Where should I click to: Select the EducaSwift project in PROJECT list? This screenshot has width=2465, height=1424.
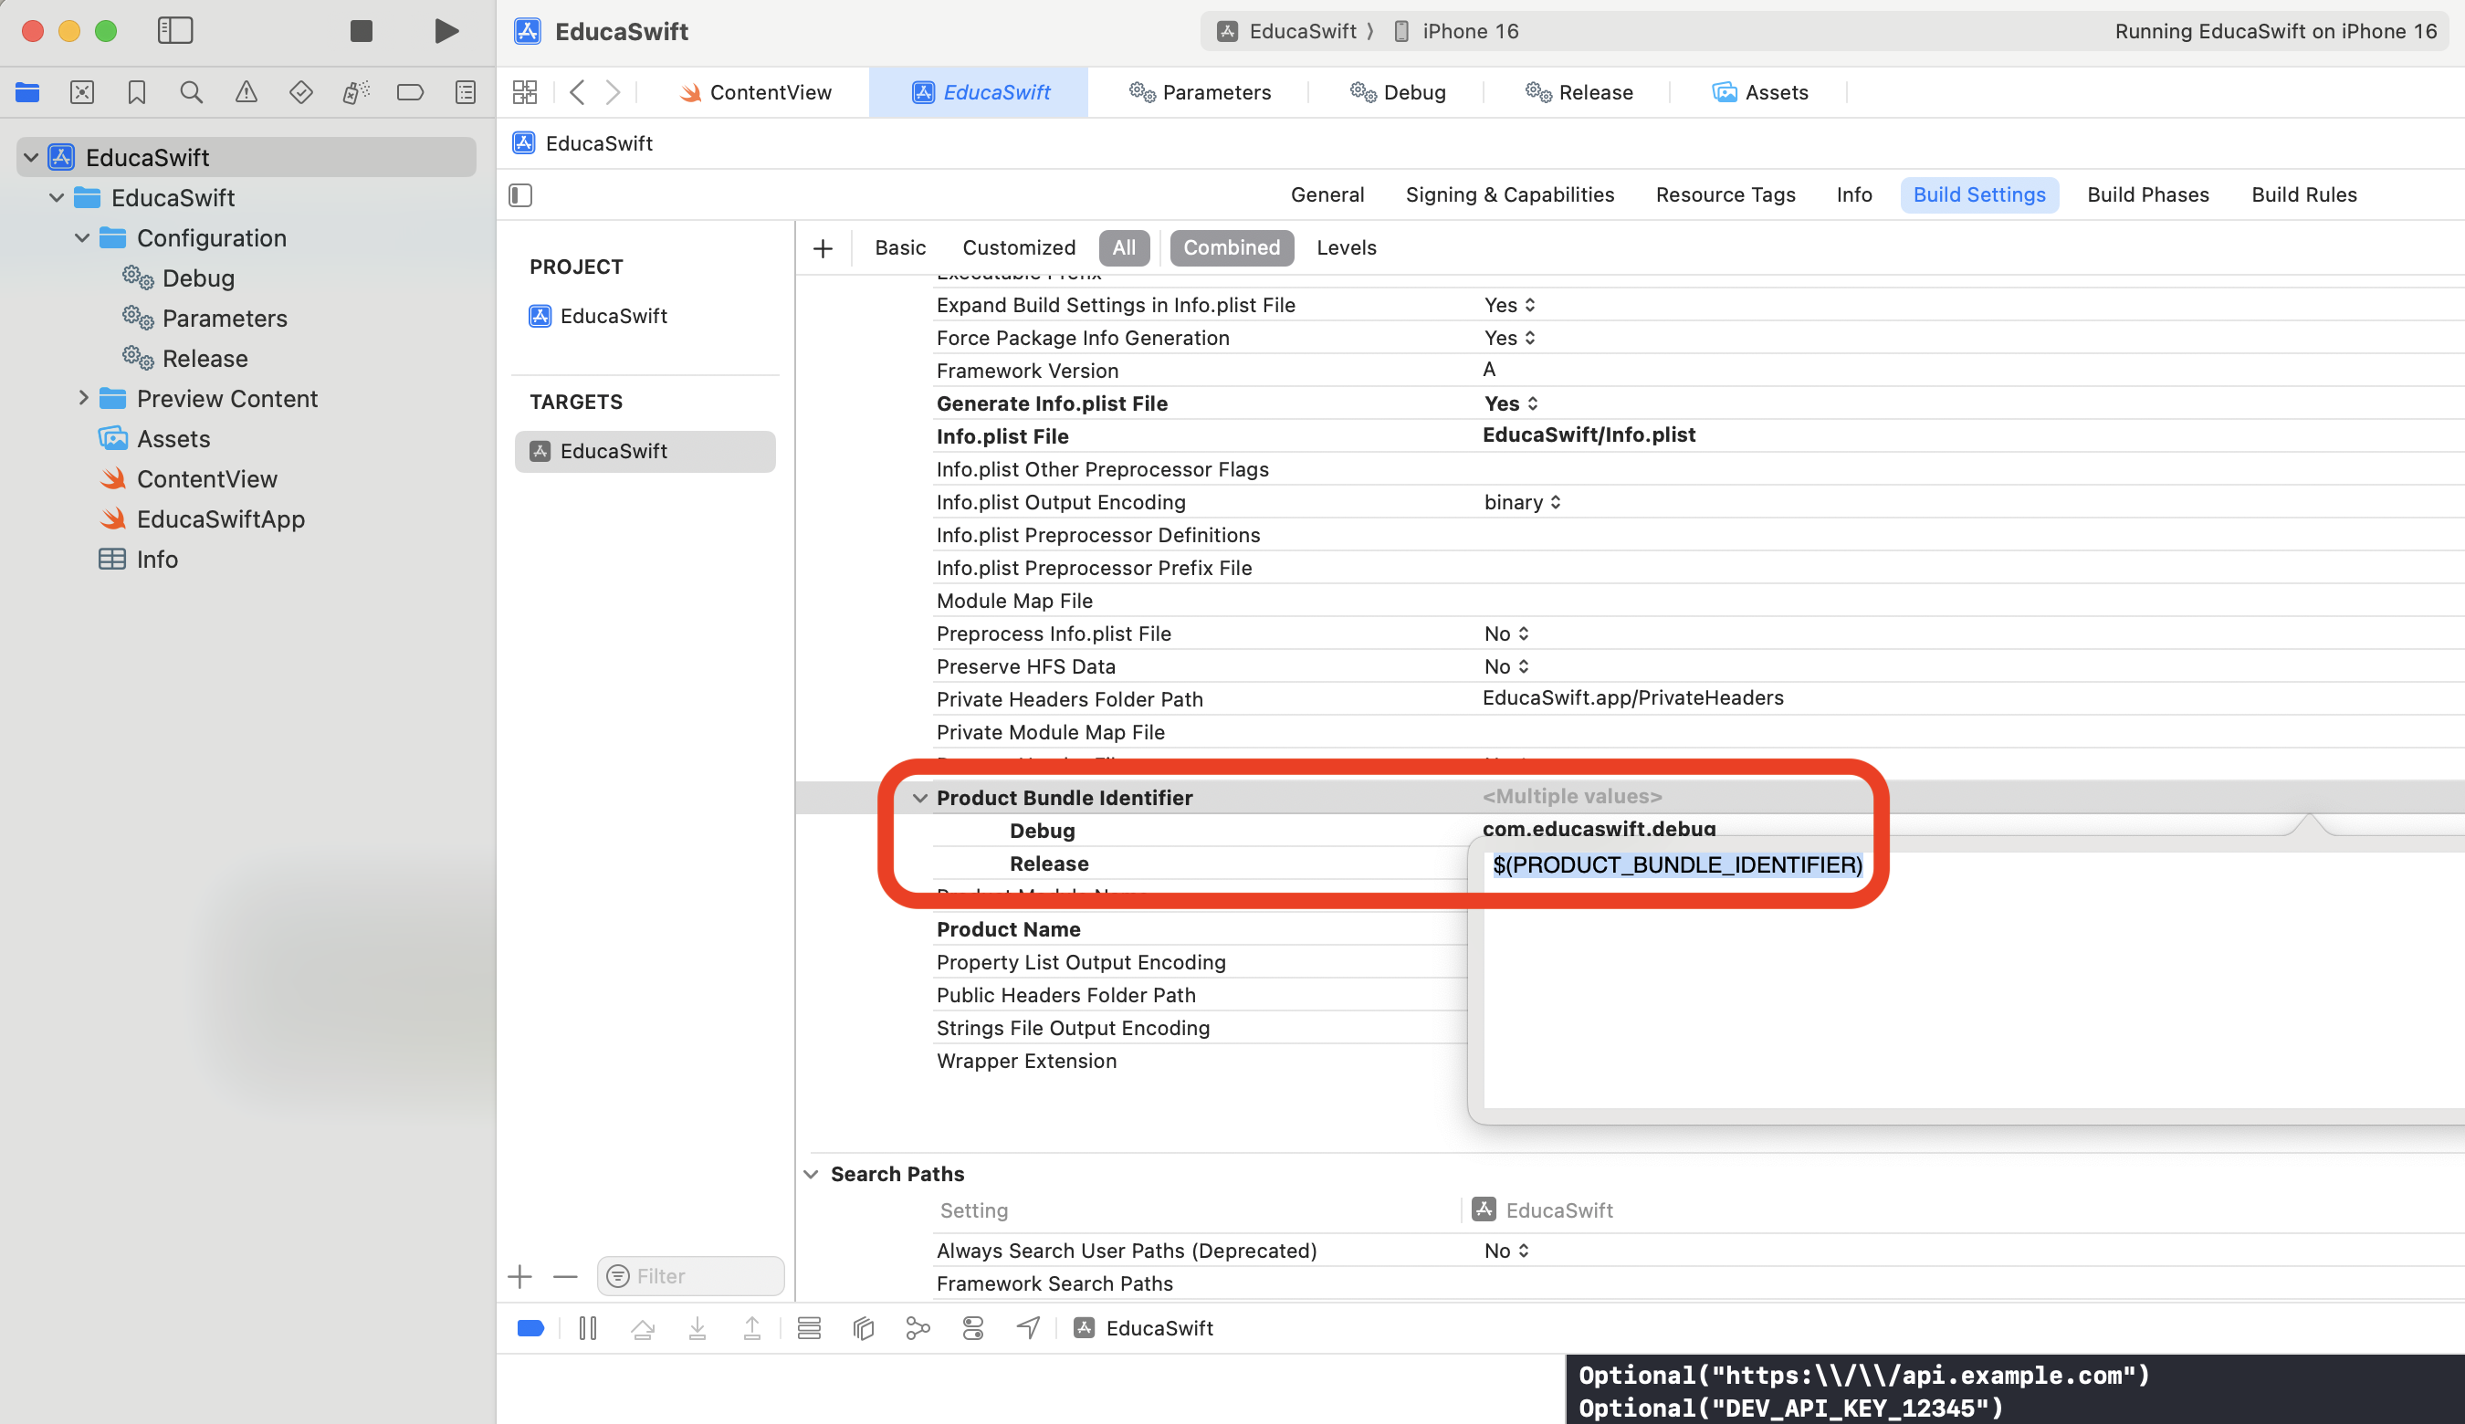[x=598, y=317]
